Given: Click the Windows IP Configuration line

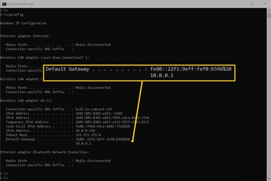Looking at the screenshot, I should [23, 23].
